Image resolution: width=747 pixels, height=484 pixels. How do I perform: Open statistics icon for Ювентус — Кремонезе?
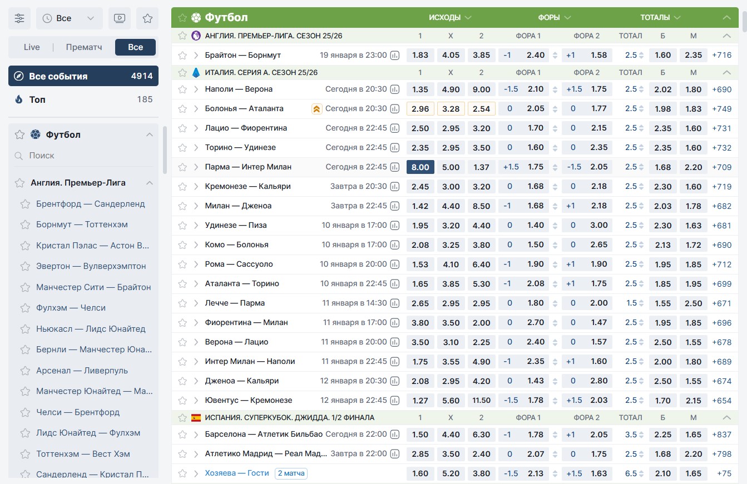395,401
